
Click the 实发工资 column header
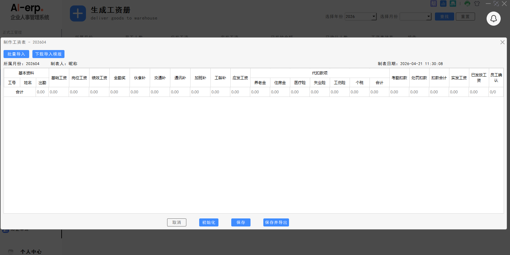coord(459,78)
